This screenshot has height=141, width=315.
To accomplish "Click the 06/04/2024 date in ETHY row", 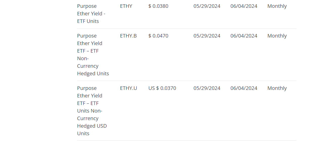I will [244, 6].
